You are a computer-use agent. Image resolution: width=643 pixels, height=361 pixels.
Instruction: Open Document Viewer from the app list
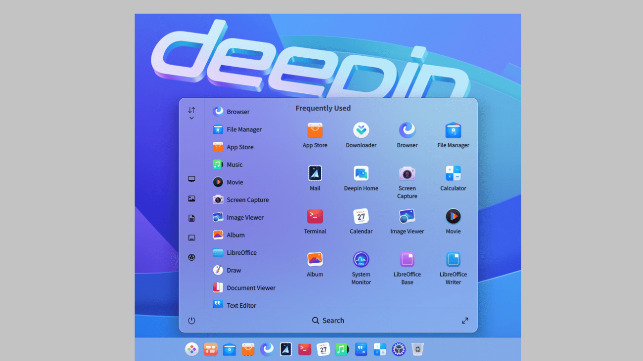click(x=244, y=288)
